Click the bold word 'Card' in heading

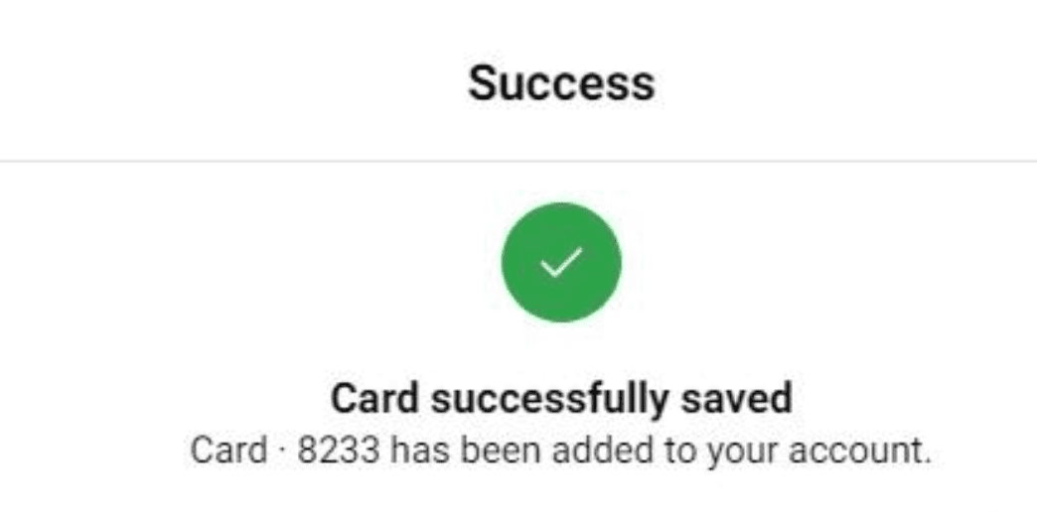(375, 399)
